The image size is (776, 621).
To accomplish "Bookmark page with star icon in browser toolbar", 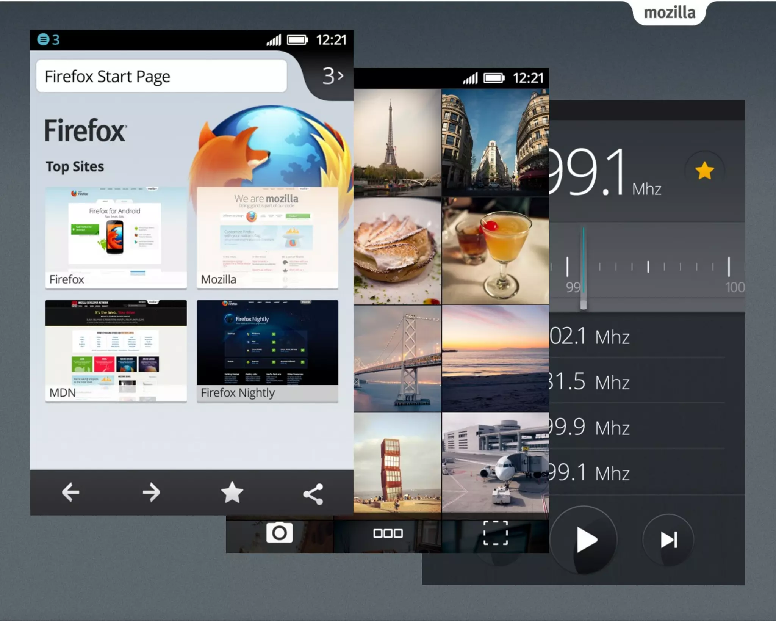I will click(x=232, y=492).
